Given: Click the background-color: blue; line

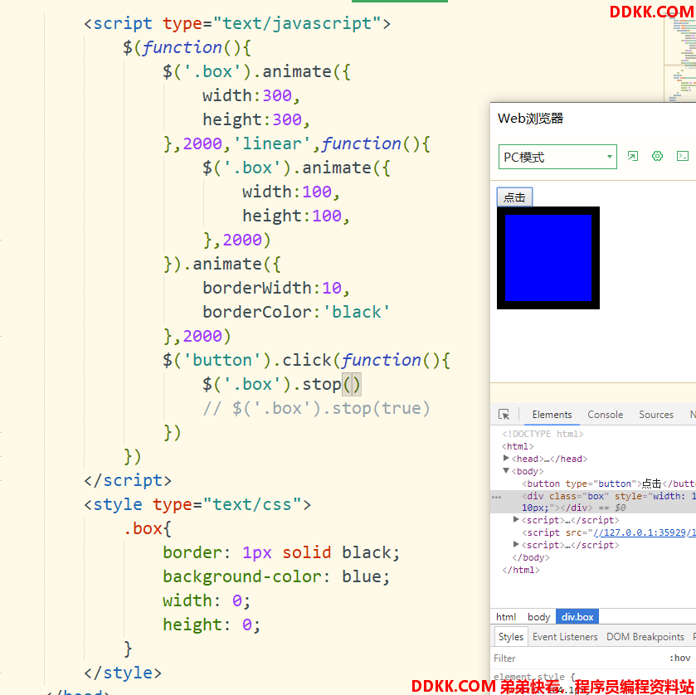Looking at the screenshot, I should [x=276, y=576].
